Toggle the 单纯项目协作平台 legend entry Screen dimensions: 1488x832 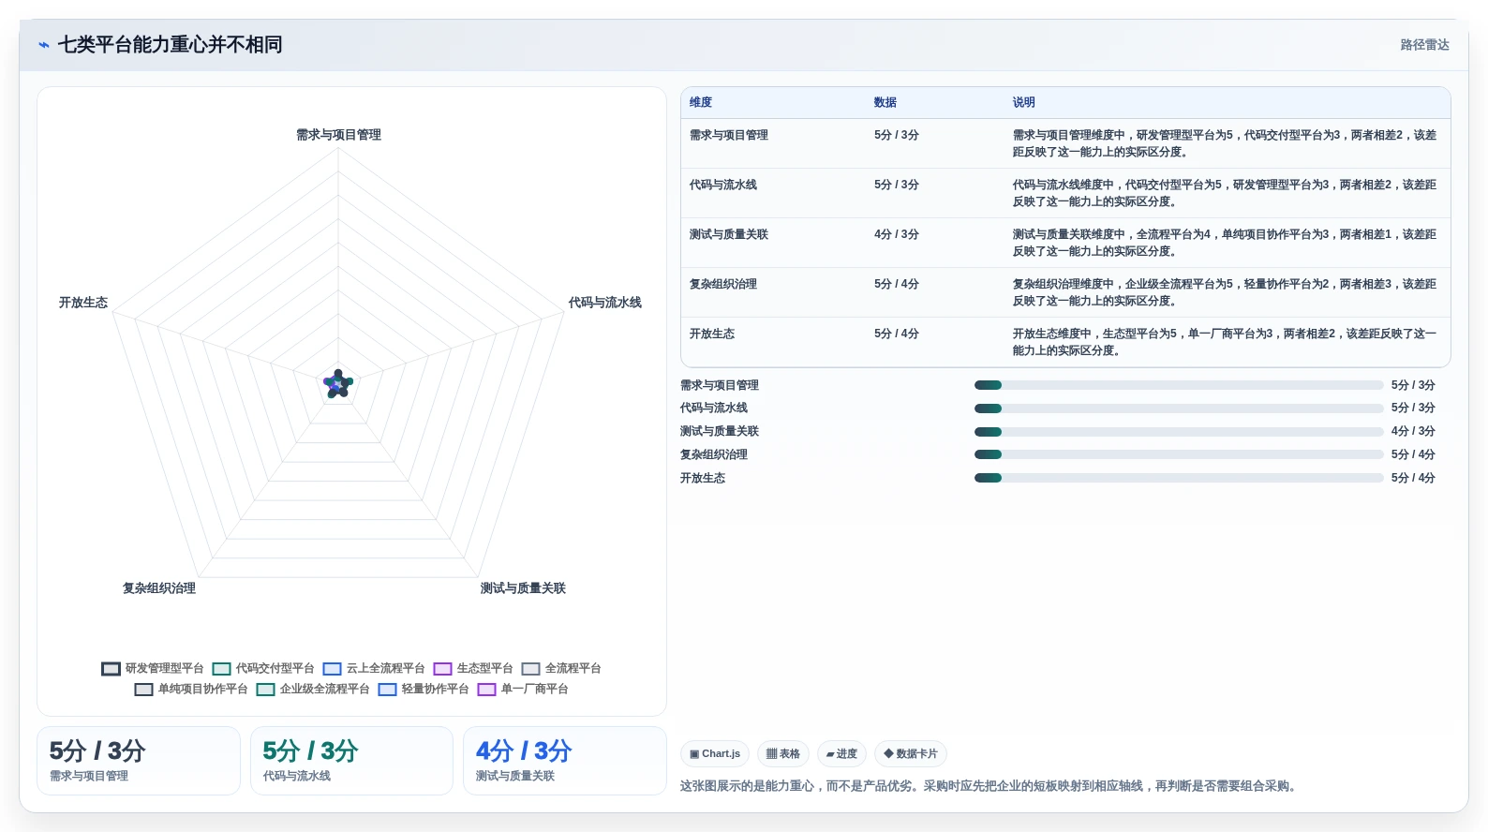191,690
